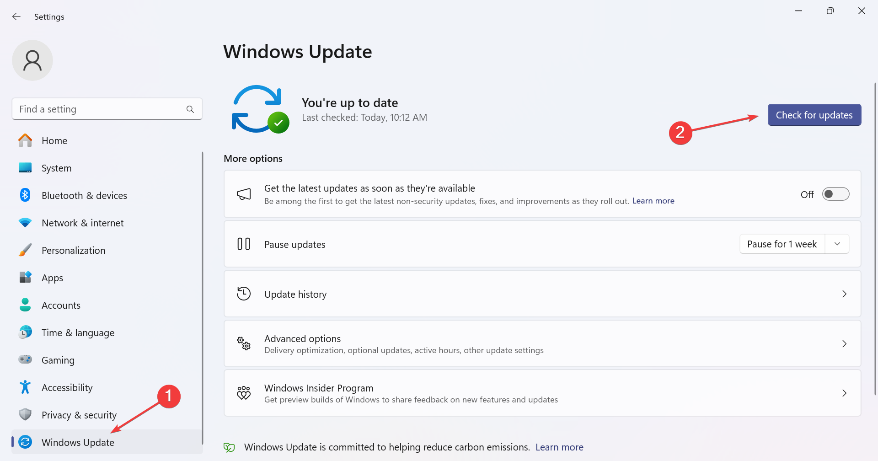Click the Check for updates button
Screen dimensions: 878x461
pyautogui.click(x=814, y=115)
